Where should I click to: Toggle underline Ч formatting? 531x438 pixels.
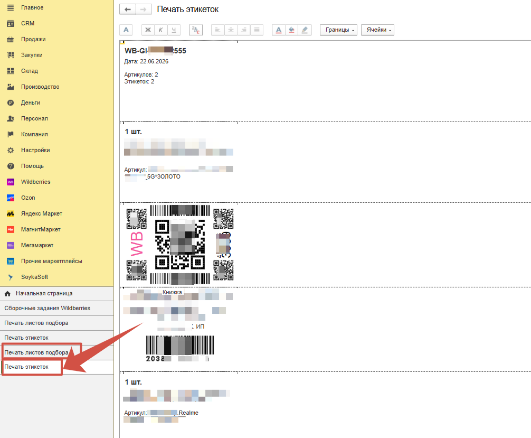coord(174,30)
